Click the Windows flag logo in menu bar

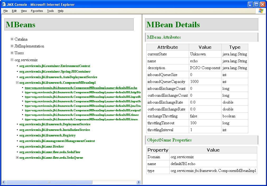[x=261, y=11]
